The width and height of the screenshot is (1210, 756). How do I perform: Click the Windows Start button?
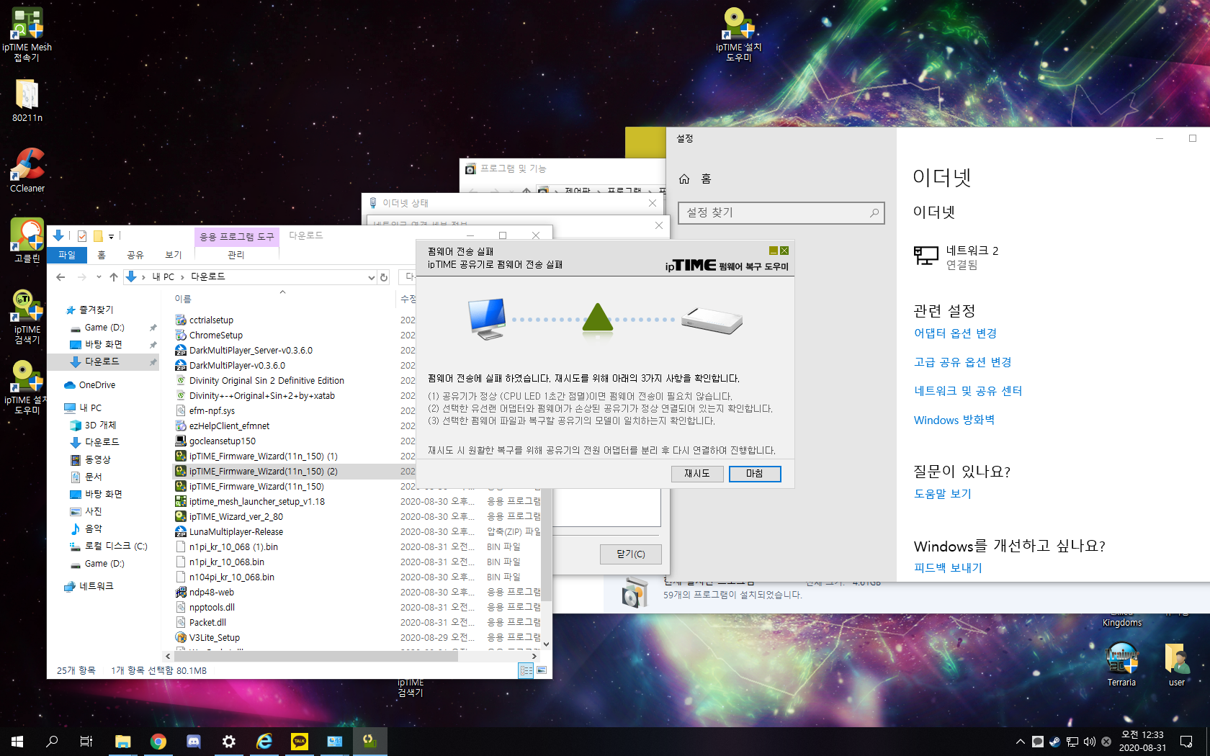17,741
